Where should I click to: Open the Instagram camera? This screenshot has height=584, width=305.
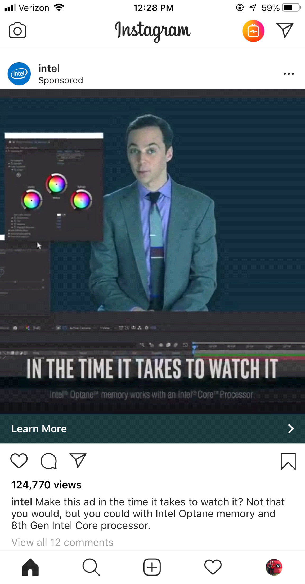(x=17, y=30)
